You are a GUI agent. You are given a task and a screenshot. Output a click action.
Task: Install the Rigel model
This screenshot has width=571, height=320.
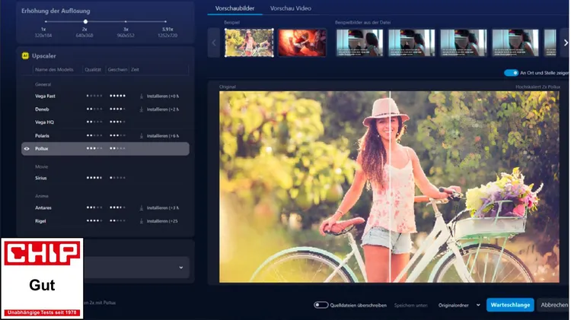pos(162,221)
